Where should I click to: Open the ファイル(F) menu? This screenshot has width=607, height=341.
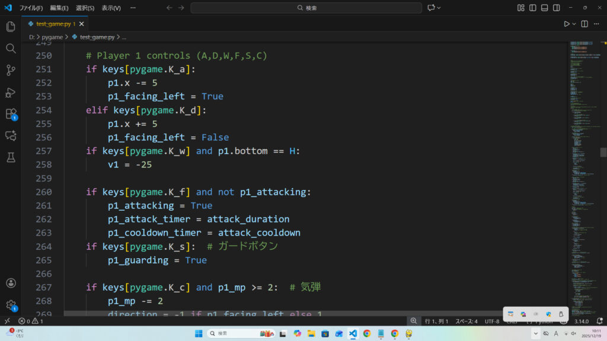coord(31,8)
